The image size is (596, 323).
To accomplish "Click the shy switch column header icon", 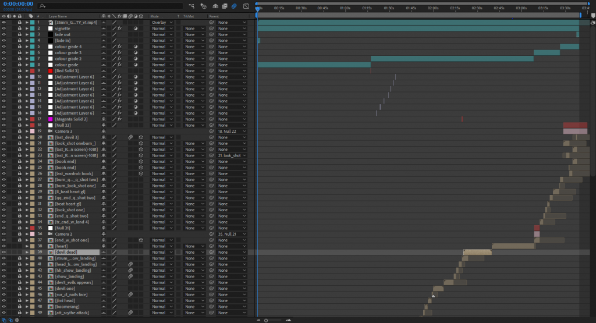I will [104, 16].
